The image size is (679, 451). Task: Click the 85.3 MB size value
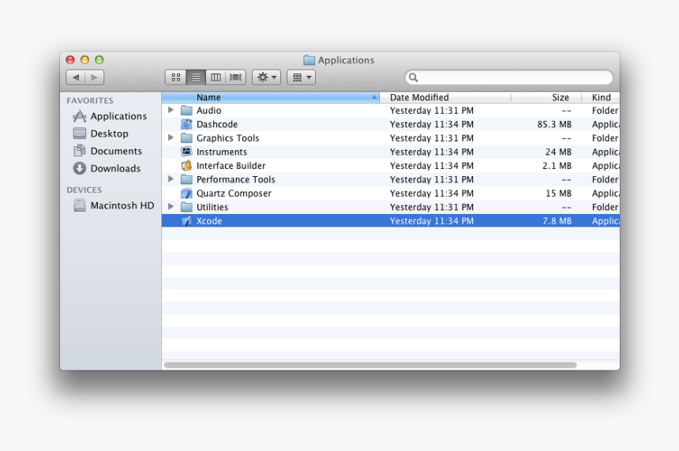tap(554, 124)
